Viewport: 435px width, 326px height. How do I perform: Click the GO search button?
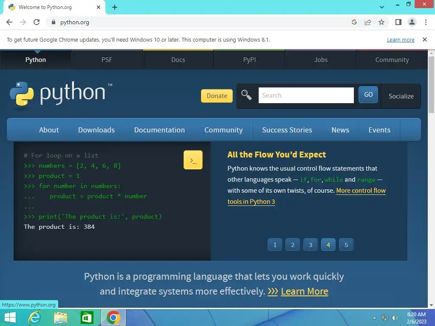coord(368,95)
